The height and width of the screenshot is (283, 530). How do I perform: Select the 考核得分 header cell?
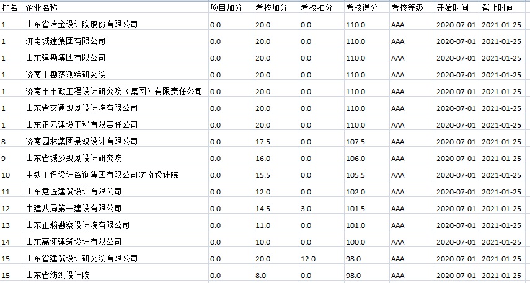point(359,8)
